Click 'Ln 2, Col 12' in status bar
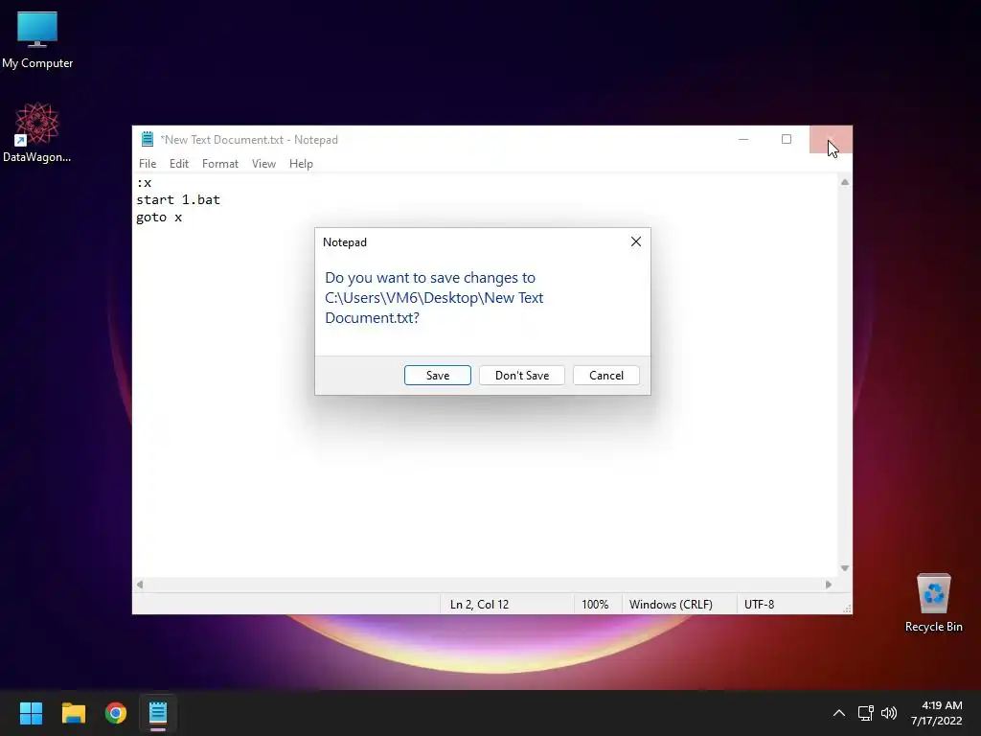Viewport: 981px width, 736px height. click(x=479, y=604)
